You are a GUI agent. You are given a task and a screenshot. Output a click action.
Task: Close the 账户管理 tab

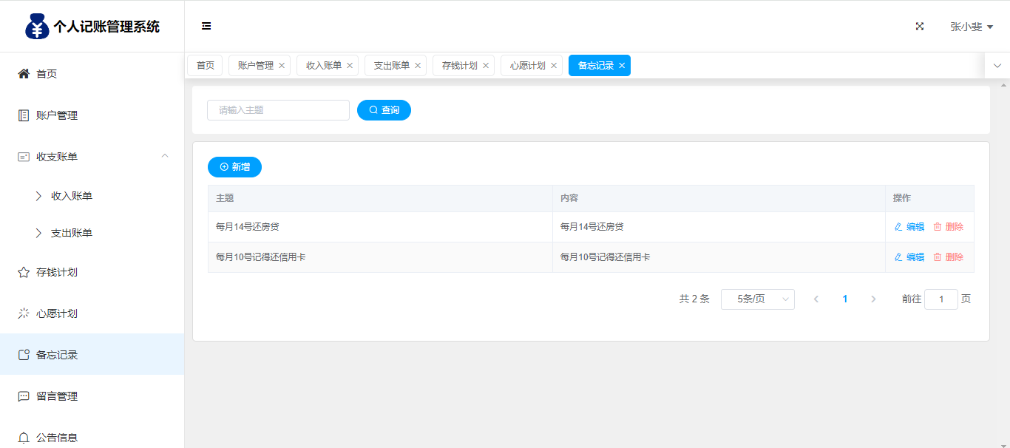(282, 66)
